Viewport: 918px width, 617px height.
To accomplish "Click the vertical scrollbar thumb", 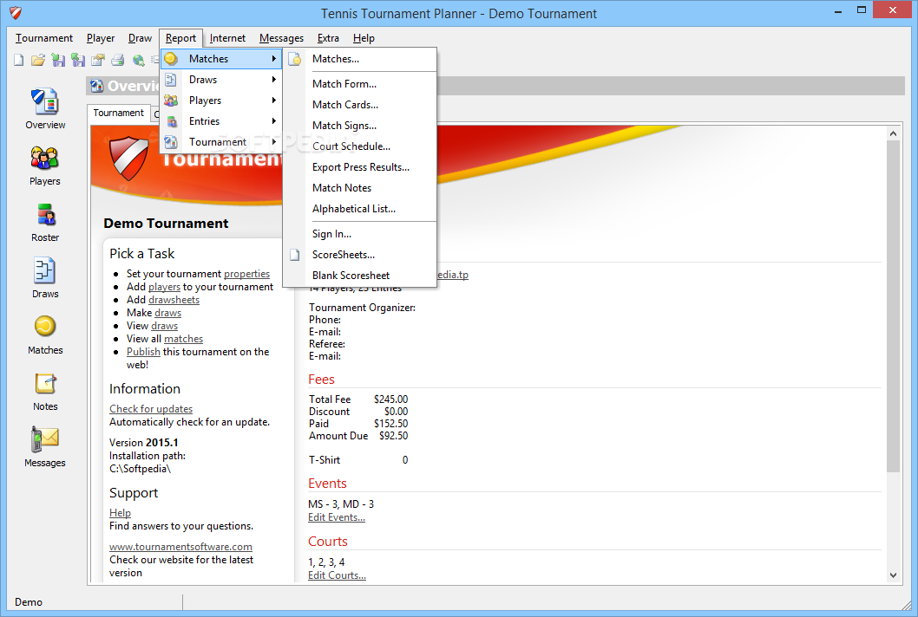I will pos(893,306).
